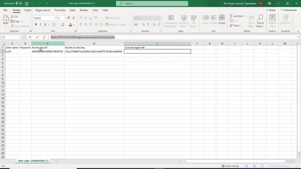The image size is (301, 169).
Task: Click the Delete cells icon
Action: click(214, 18)
